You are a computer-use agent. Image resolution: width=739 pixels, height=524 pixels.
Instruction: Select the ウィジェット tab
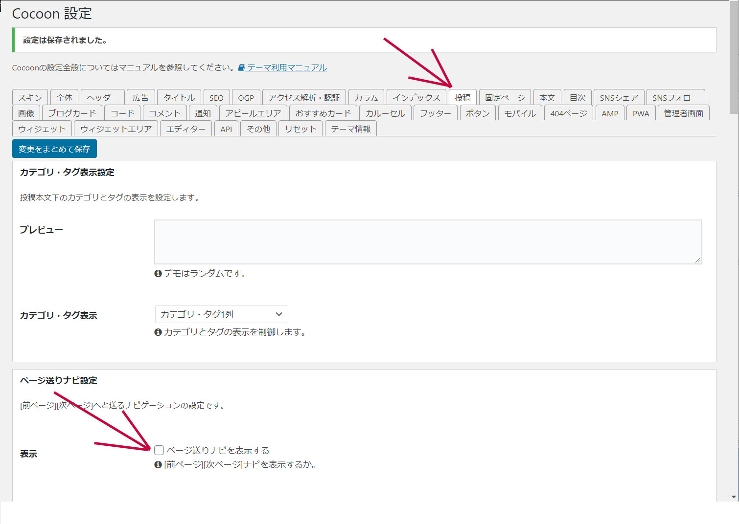(x=42, y=129)
